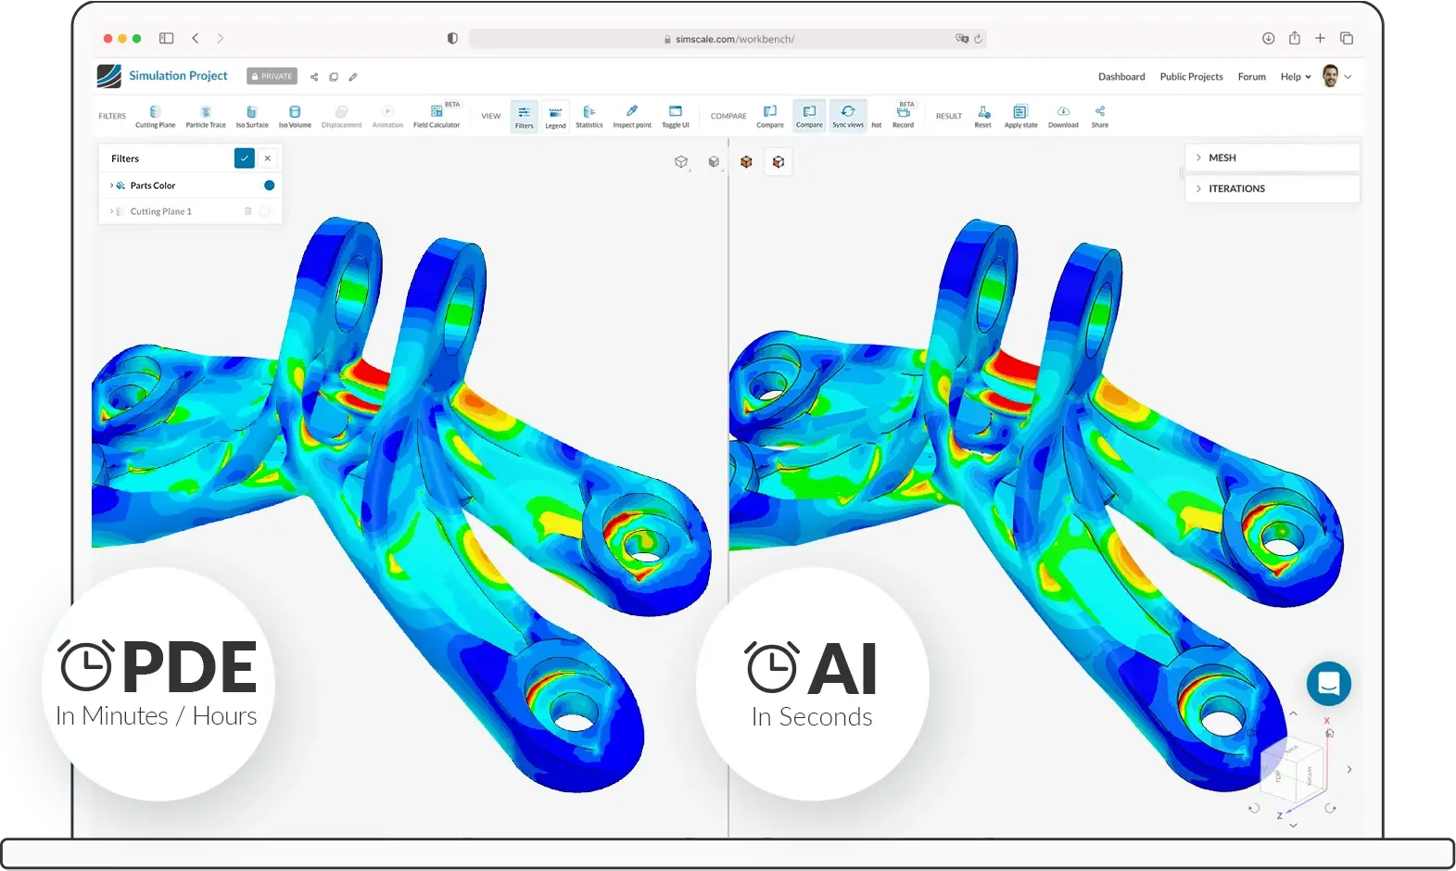The height and width of the screenshot is (871, 1456).
Task: Activate the Inspect point tool
Action: point(632,117)
